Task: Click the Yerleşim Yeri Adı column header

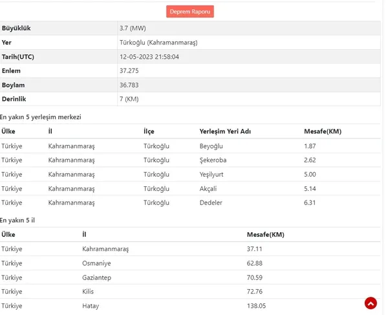Action: click(225, 131)
